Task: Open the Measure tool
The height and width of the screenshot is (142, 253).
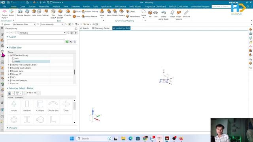Action: [186, 14]
